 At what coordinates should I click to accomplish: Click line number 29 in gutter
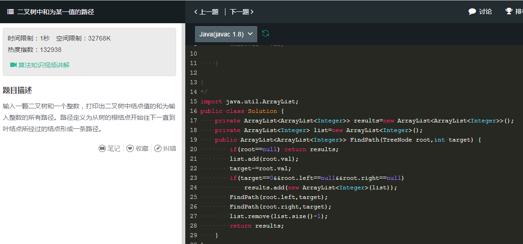pos(194,235)
